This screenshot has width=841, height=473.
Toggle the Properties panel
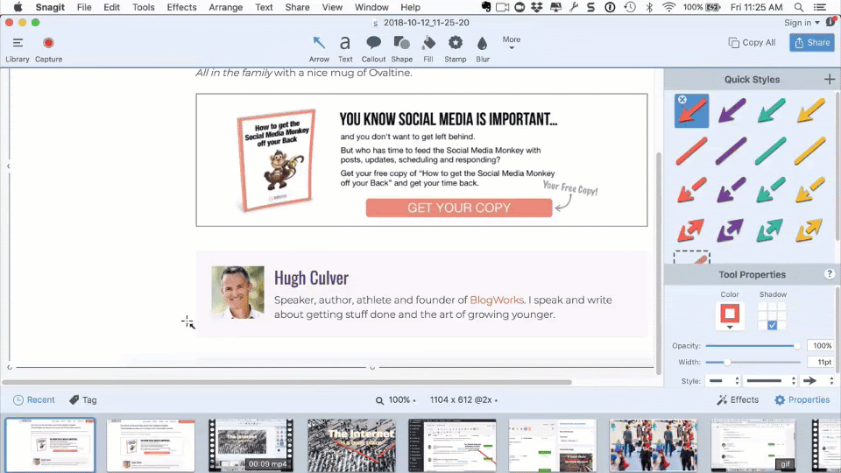point(802,399)
